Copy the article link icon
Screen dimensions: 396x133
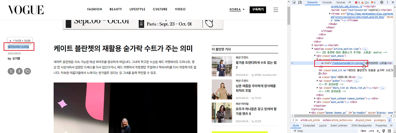point(27,71)
